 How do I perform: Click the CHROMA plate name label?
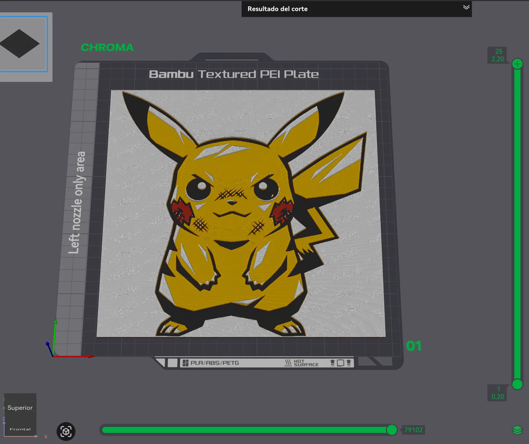tap(107, 48)
